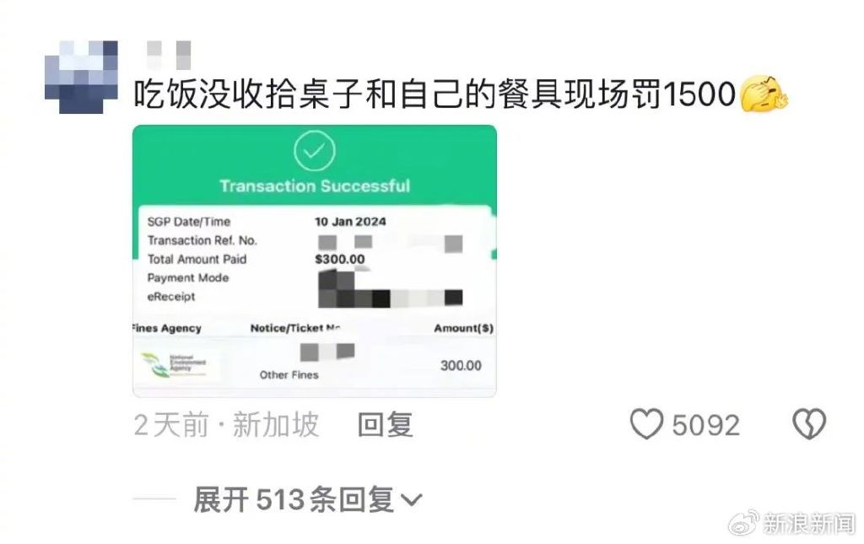Like the comment with heart icon
Screen dimensions: 864x544
[x=646, y=424]
